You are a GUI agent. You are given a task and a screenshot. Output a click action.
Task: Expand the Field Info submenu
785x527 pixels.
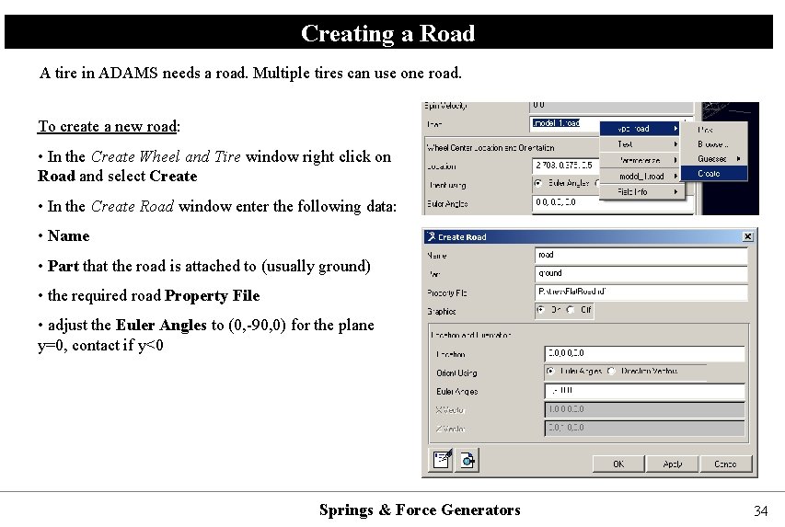coord(640,191)
